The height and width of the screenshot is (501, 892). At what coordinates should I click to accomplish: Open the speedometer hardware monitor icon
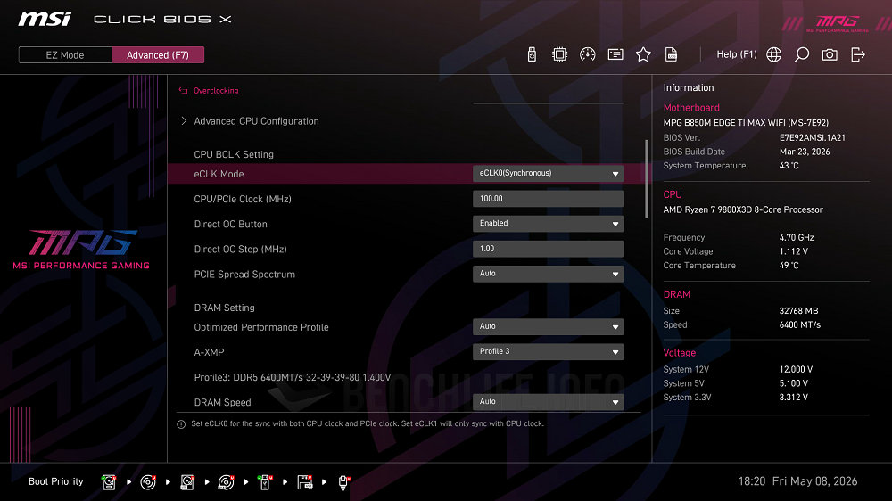[x=588, y=54]
